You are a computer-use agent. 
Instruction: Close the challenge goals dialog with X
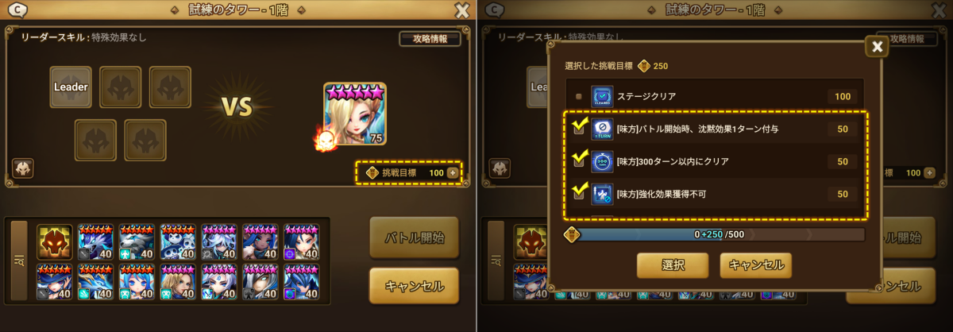877,47
